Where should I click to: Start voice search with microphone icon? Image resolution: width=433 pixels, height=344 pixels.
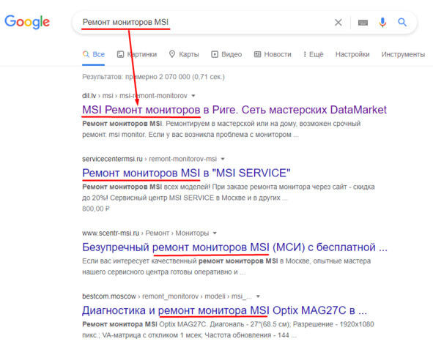382,23
